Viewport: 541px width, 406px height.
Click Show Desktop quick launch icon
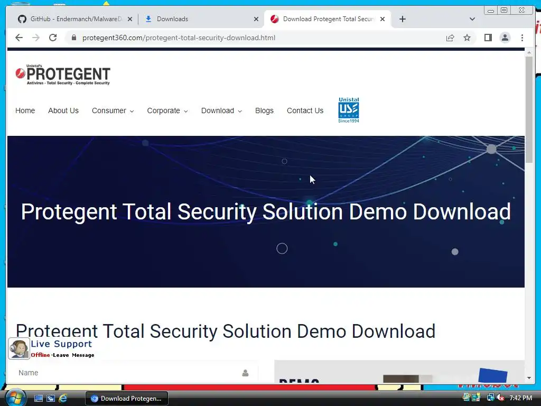38,399
